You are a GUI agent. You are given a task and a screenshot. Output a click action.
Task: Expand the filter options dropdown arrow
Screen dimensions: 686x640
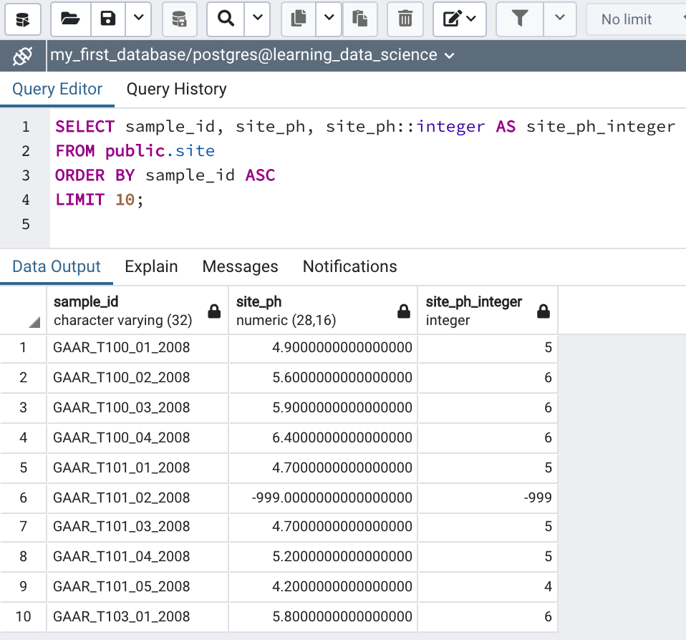(560, 19)
